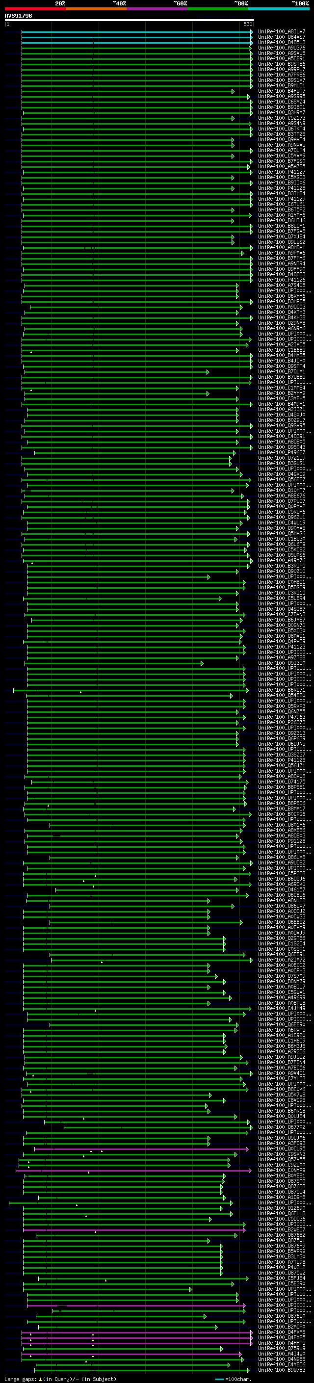314x1383 pixels.
Task: Select UniRef100_Q9GV95 label
Action: 282,426
